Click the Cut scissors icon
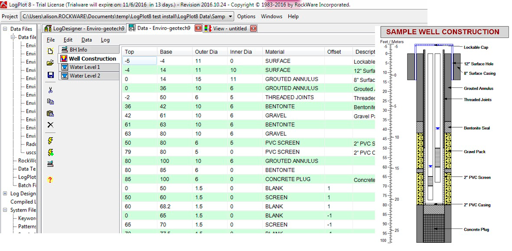Screen dimensions: 512x251 (x=50, y=90)
